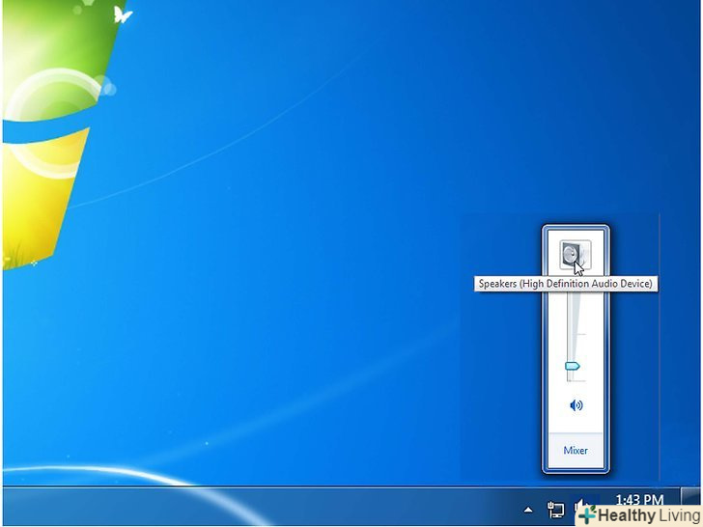
Task: Show hidden icons in the system tray
Action: click(x=528, y=508)
